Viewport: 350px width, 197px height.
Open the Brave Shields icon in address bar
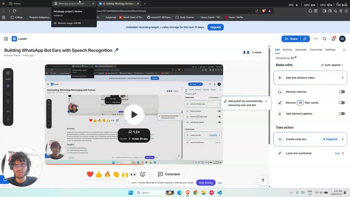click(264, 11)
